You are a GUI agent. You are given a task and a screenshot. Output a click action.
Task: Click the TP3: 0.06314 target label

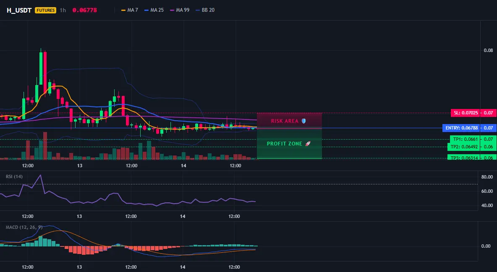pos(464,158)
